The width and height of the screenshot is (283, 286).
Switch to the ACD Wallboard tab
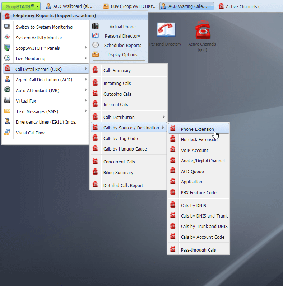point(69,6)
